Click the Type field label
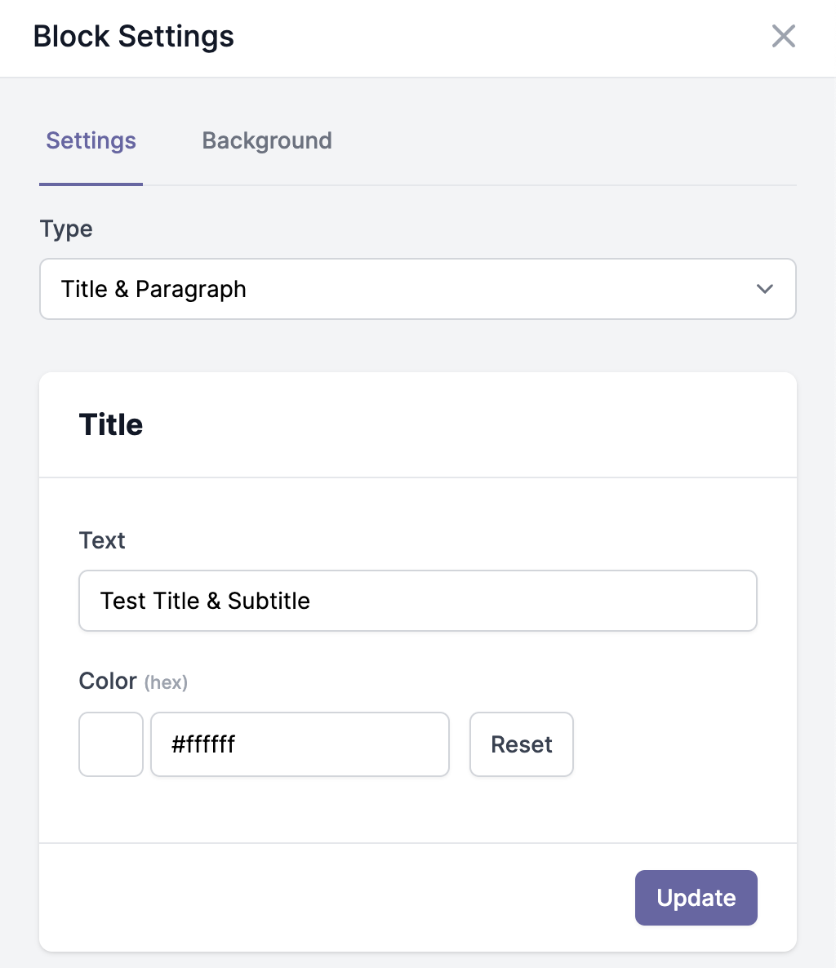Image resolution: width=836 pixels, height=968 pixels. pyautogui.click(x=66, y=229)
